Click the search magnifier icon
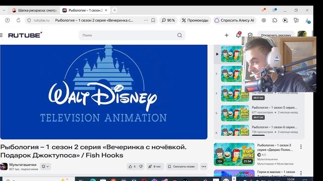The image size is (323, 181). (x=180, y=35)
